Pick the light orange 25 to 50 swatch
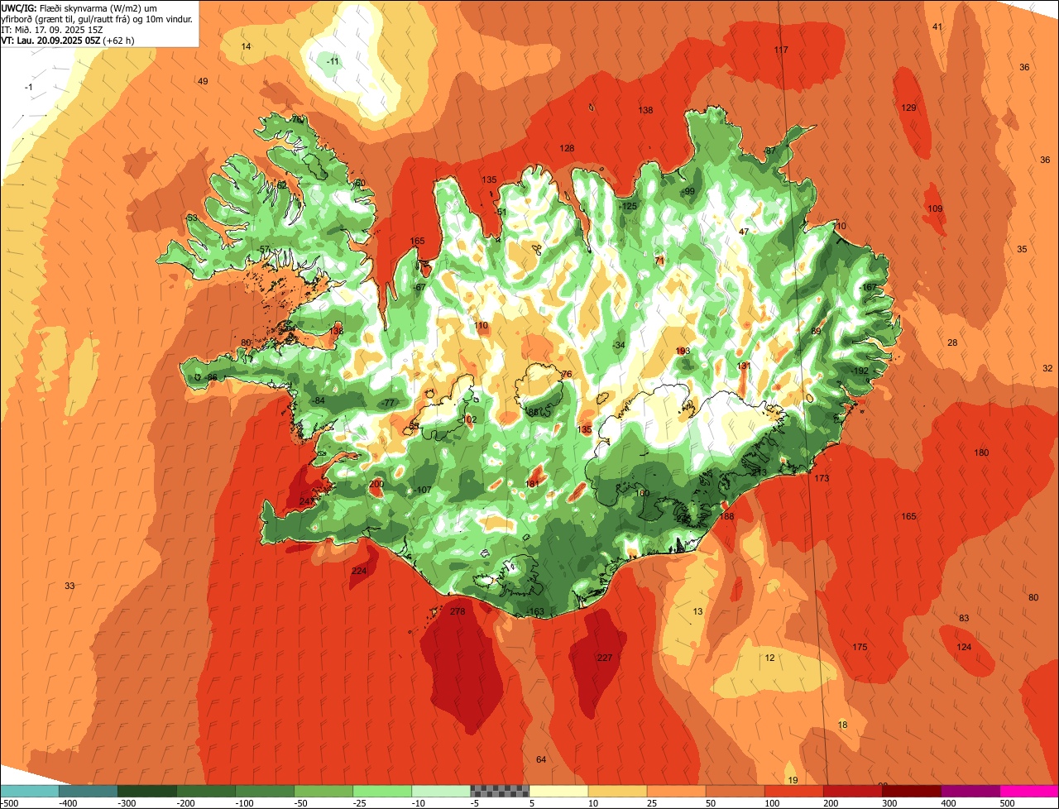The height and width of the screenshot is (809, 1059). pyautogui.click(x=676, y=791)
